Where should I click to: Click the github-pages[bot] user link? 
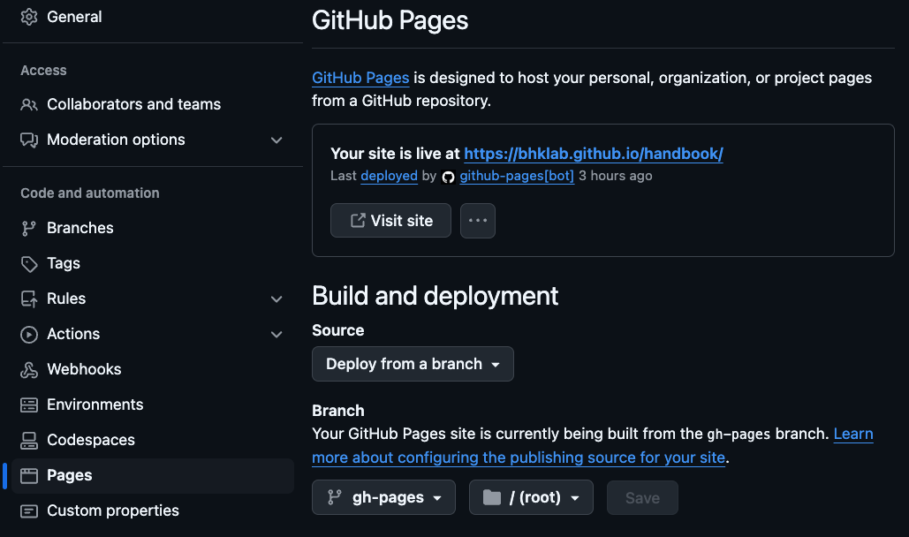pos(517,176)
